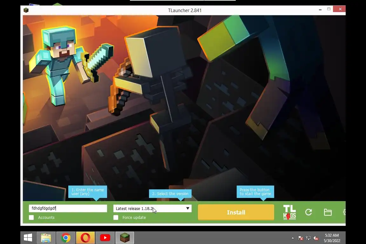Close the TLauncher window
Screen dimensions: 366x244
click(x=340, y=9)
